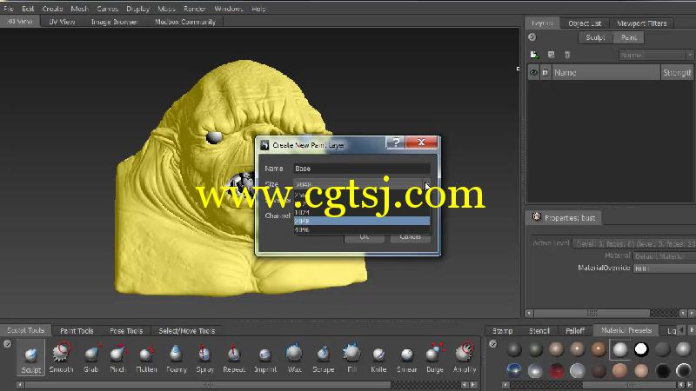Image resolution: width=696 pixels, height=391 pixels.
Task: Click the Layers panel round options icon
Action: pos(532,37)
